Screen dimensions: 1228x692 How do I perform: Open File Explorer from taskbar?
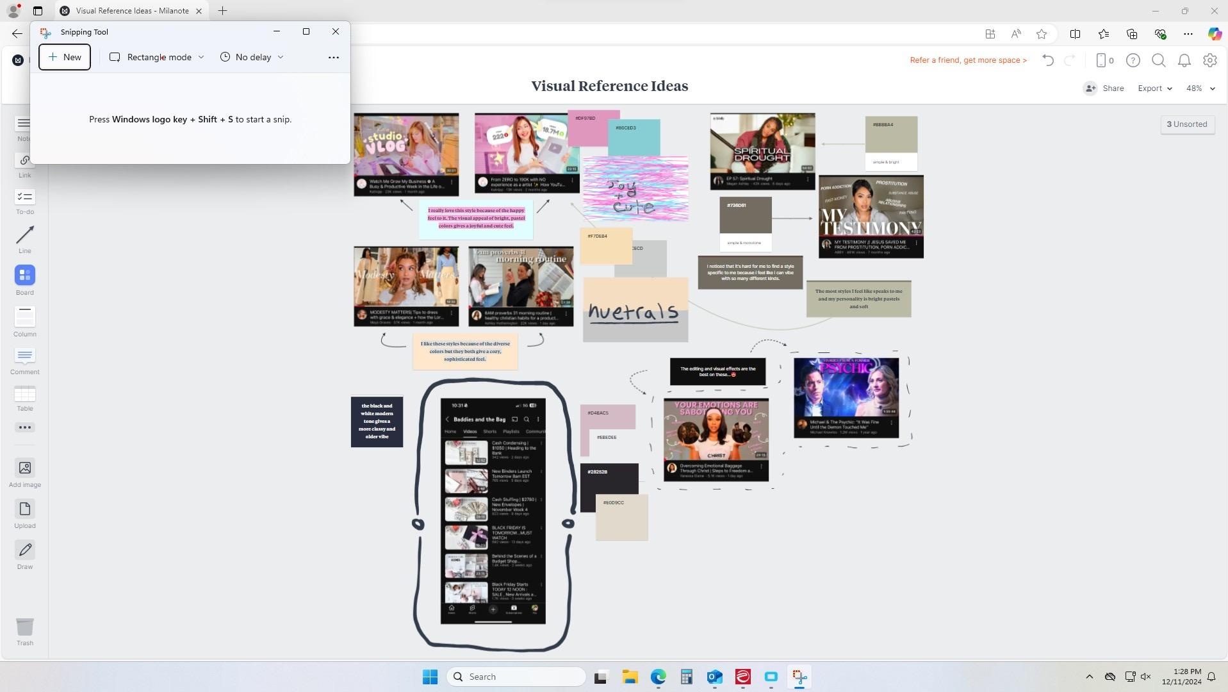pos(630,677)
